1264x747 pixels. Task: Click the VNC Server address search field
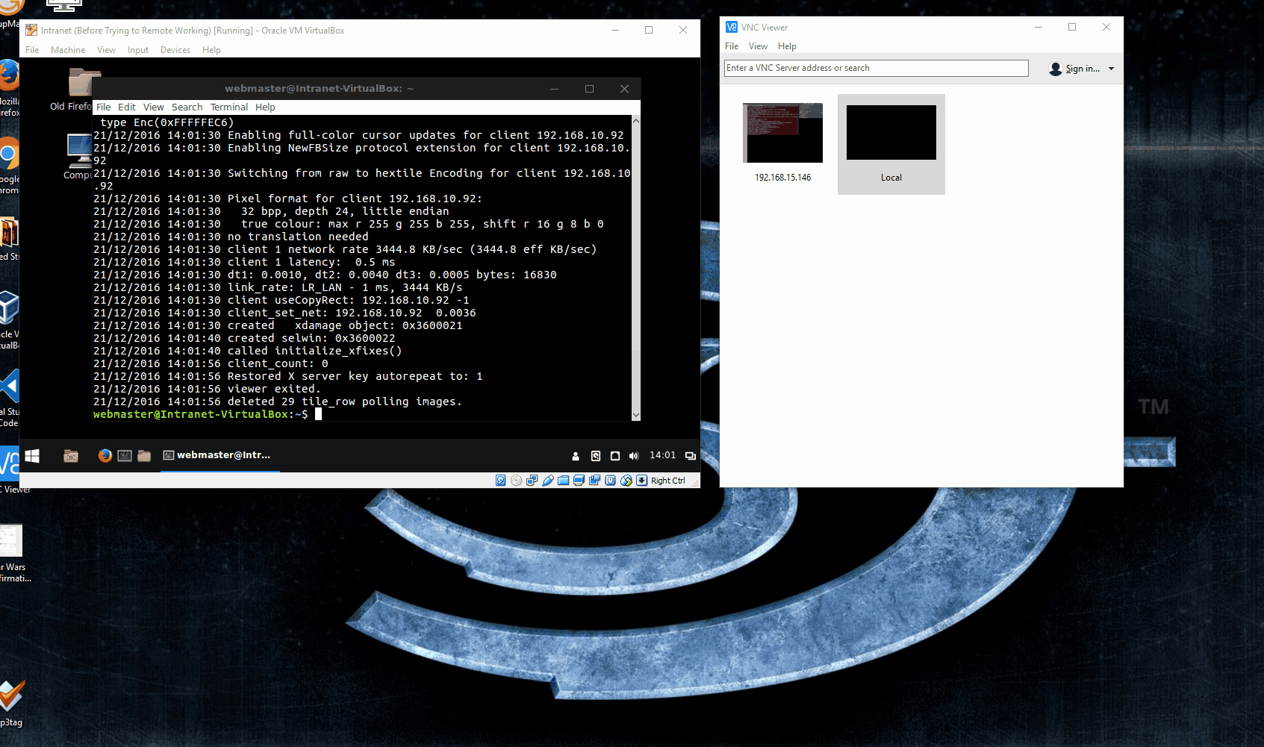(876, 67)
